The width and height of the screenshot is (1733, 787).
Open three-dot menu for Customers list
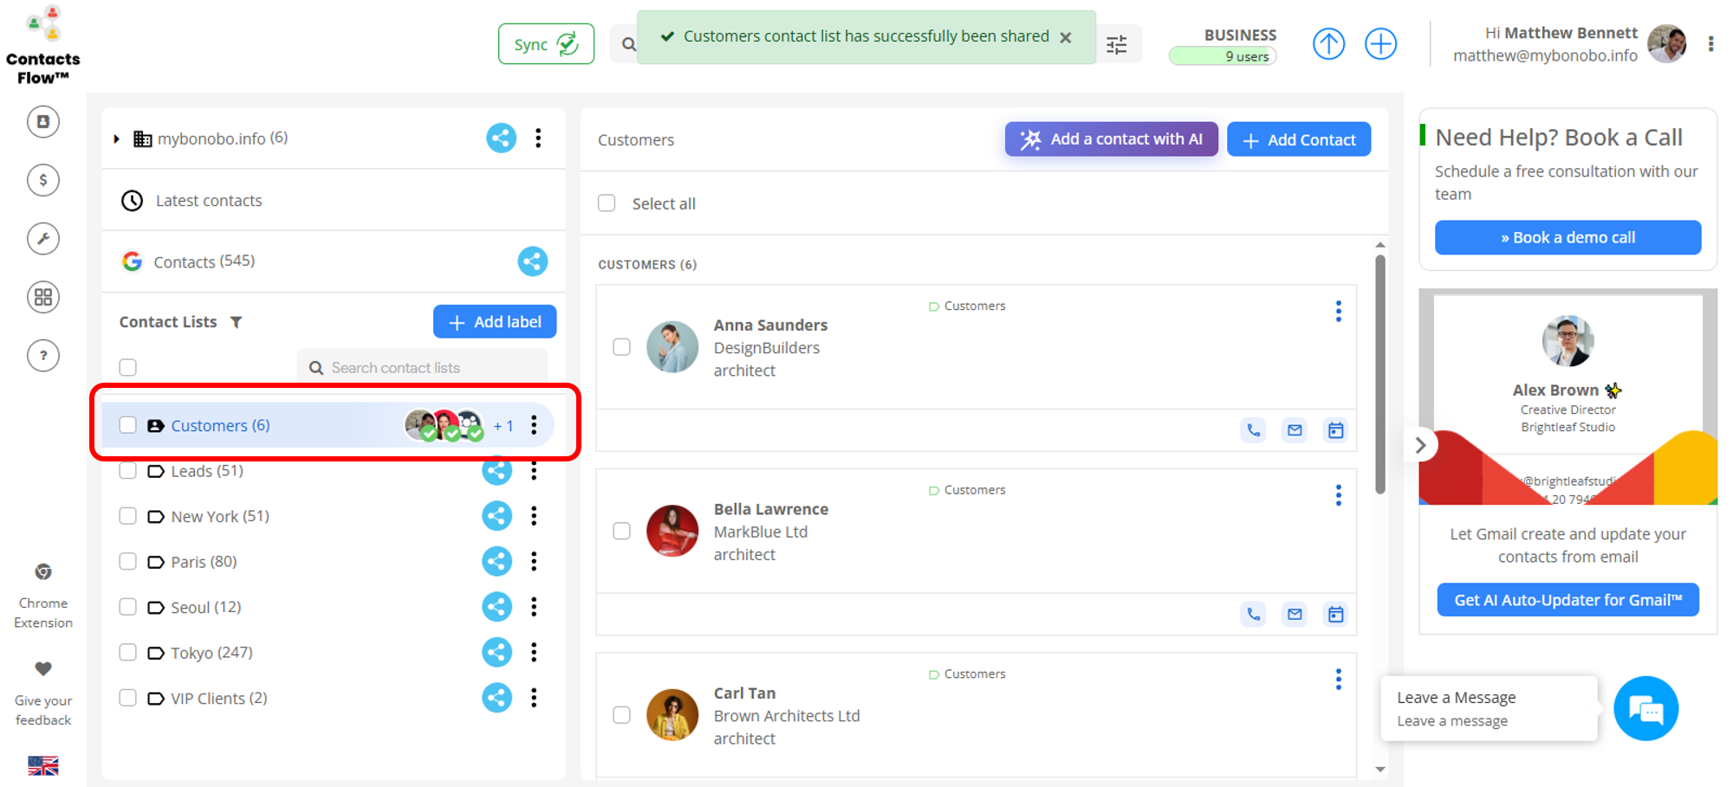pyautogui.click(x=534, y=425)
